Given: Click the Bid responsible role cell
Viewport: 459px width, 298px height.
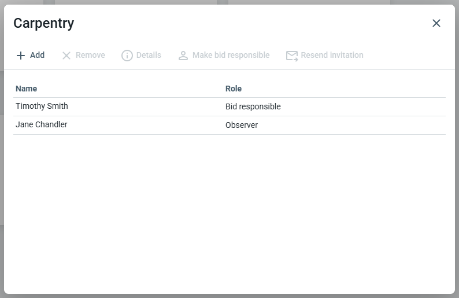Looking at the screenshot, I should click(x=253, y=106).
